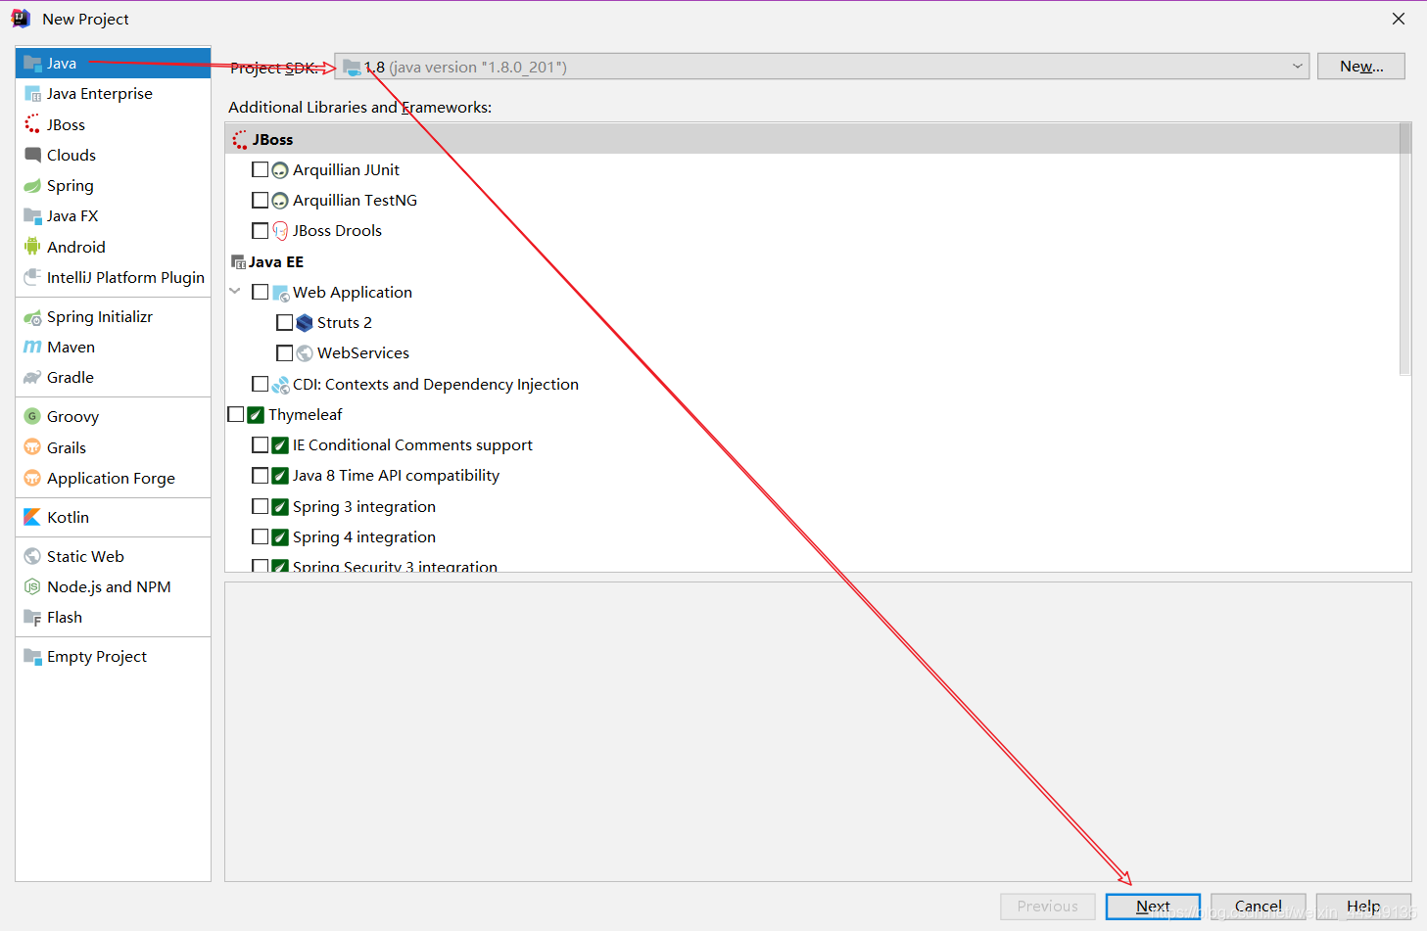Screen dimensions: 1427x931
Task: Check the JBoss Drools checkbox
Action: (x=260, y=231)
